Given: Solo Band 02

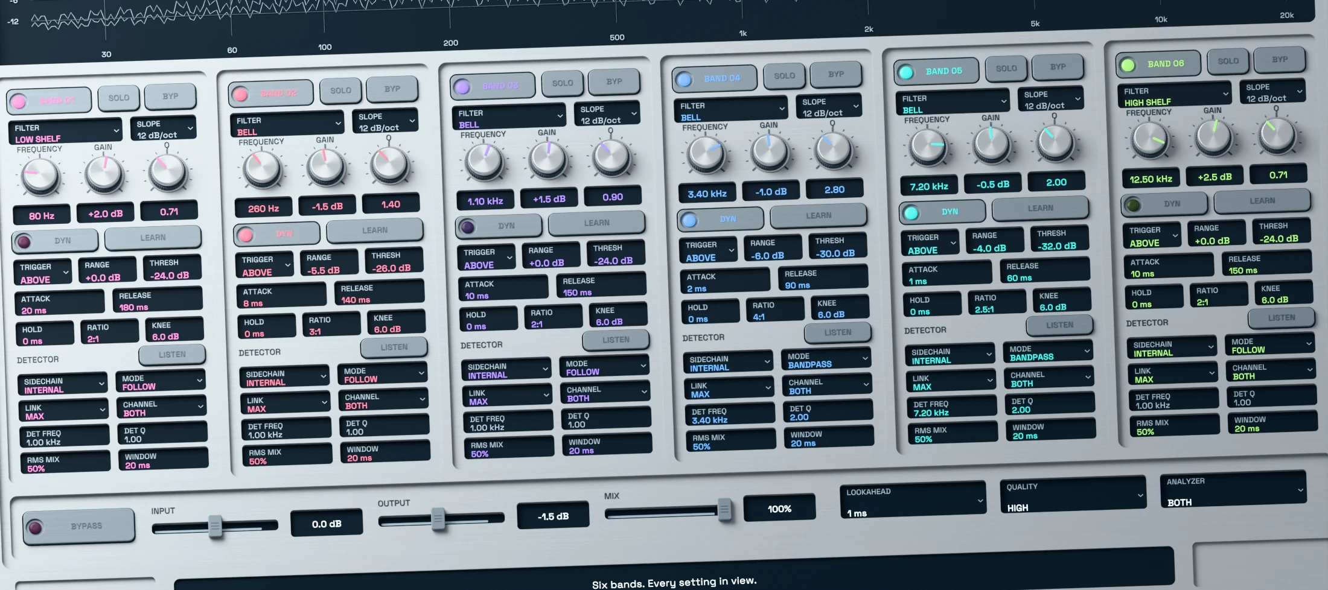Looking at the screenshot, I should pos(340,90).
